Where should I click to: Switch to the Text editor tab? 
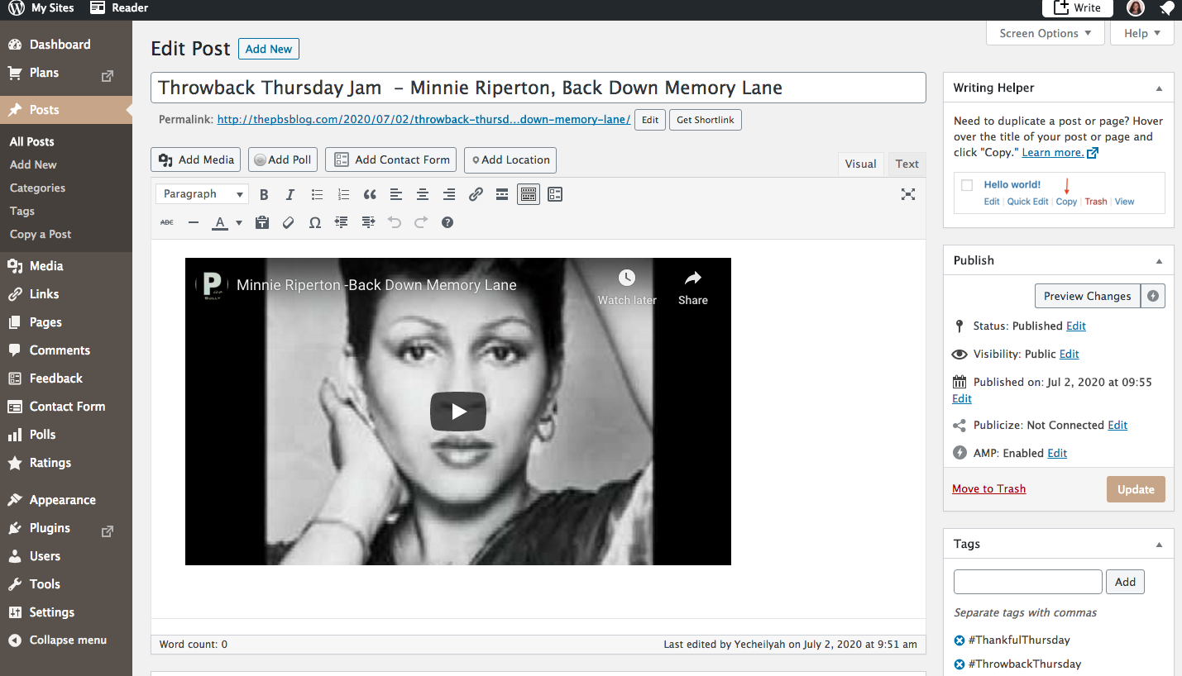907,164
